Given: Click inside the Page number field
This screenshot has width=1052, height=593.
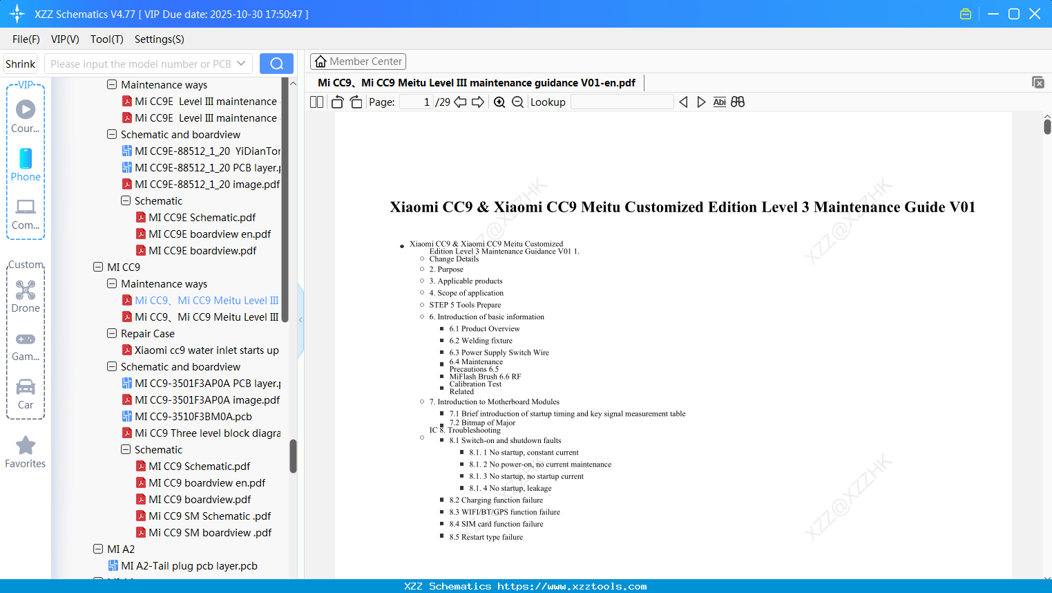Looking at the screenshot, I should (x=414, y=102).
